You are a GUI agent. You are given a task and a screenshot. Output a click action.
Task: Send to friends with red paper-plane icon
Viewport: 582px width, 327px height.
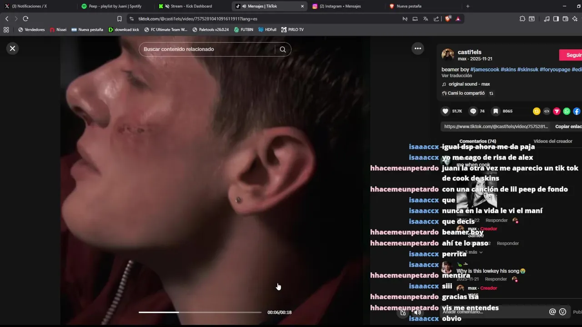[557, 111]
